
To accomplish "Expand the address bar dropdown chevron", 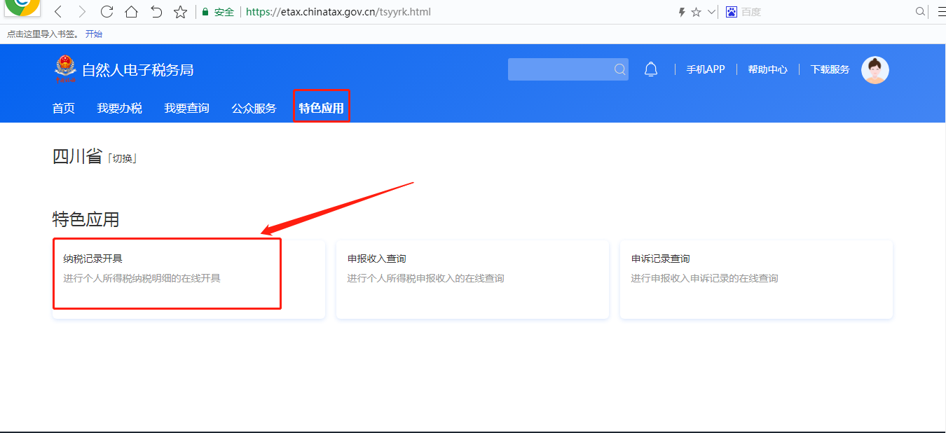I will point(712,12).
